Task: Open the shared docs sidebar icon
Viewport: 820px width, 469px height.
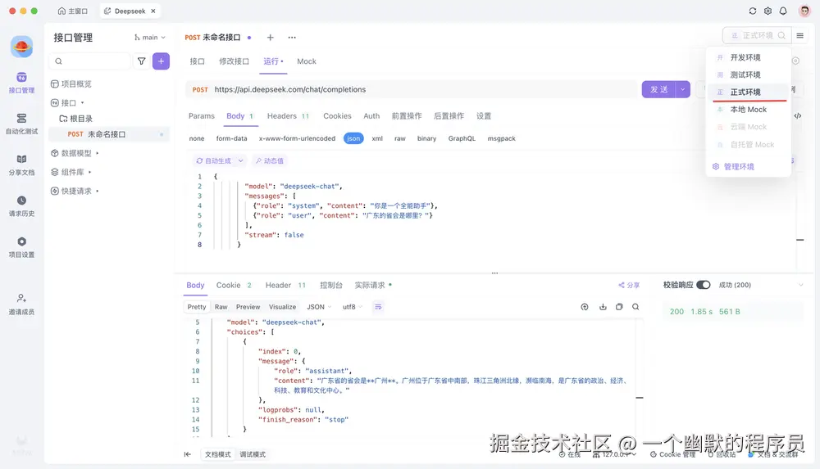Action: (21, 165)
